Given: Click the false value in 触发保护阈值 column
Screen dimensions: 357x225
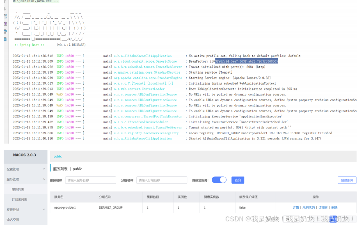Looking at the screenshot, I should point(242,207).
